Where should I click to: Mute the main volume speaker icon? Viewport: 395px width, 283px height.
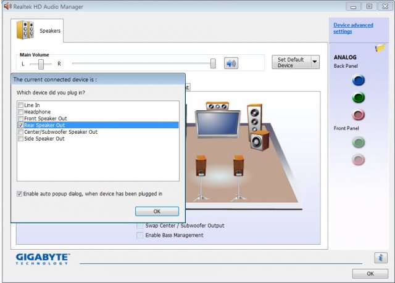pos(231,63)
